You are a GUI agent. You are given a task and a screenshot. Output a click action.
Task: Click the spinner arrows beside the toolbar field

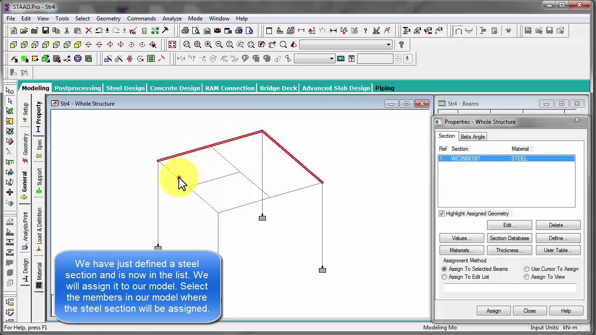(398, 59)
